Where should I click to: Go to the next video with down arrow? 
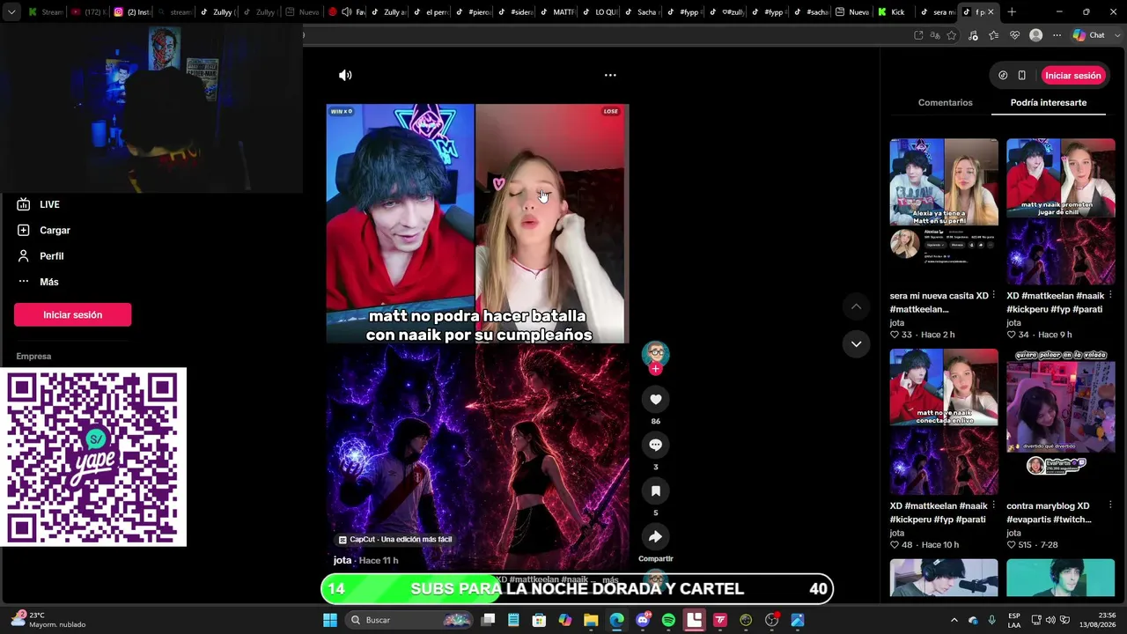coord(856,344)
